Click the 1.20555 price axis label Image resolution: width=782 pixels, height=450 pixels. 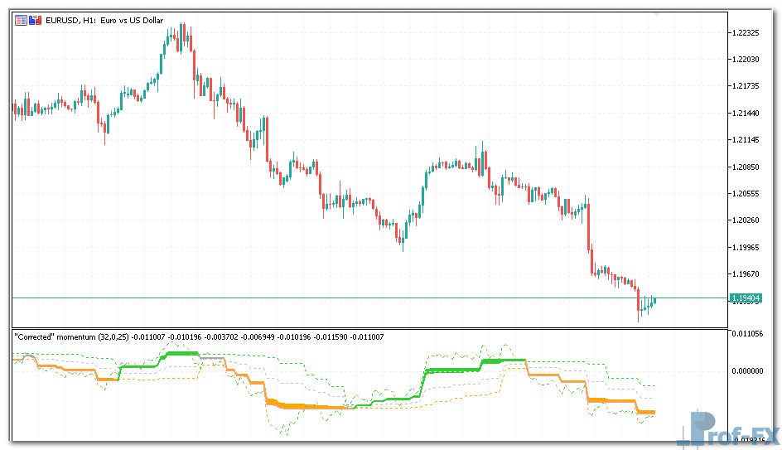point(746,193)
